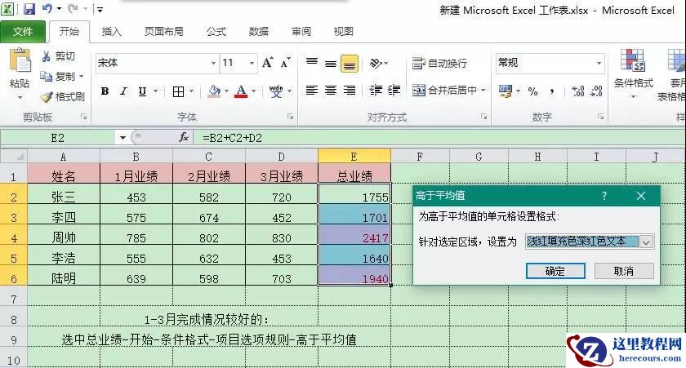Open 条件格式 conditional formatting
Viewport: 686px width, 368px height.
633,72
